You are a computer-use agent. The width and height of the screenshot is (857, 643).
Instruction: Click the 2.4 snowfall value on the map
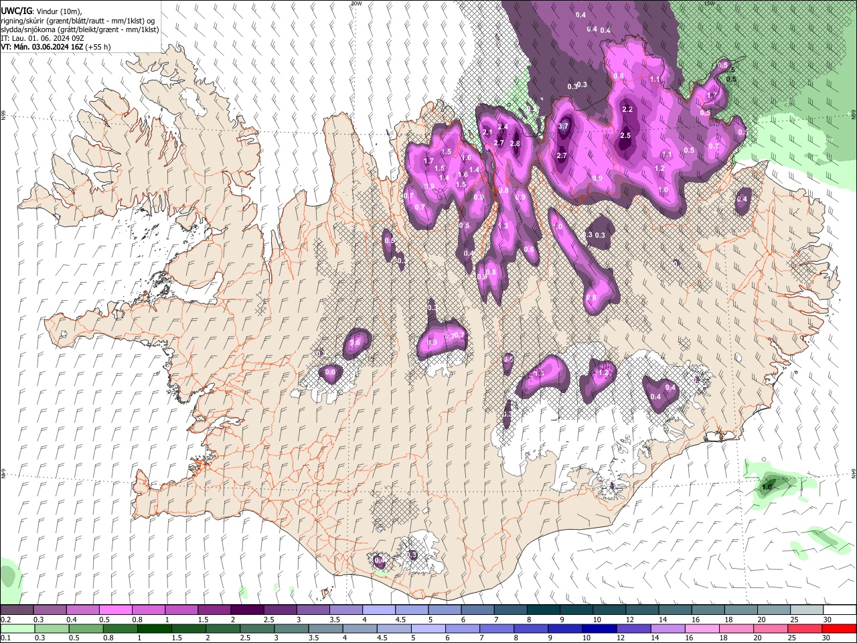(503, 127)
